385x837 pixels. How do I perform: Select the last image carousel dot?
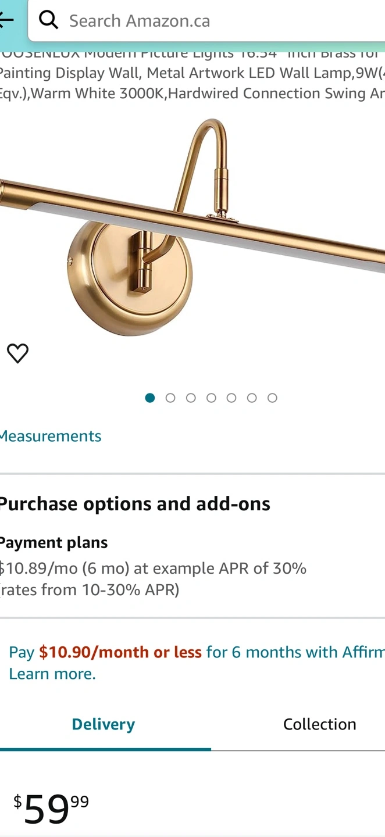(272, 398)
